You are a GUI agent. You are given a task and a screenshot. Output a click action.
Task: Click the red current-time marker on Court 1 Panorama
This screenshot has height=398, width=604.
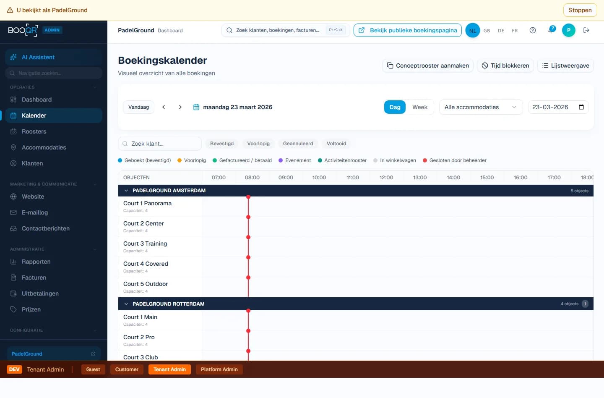point(248,197)
